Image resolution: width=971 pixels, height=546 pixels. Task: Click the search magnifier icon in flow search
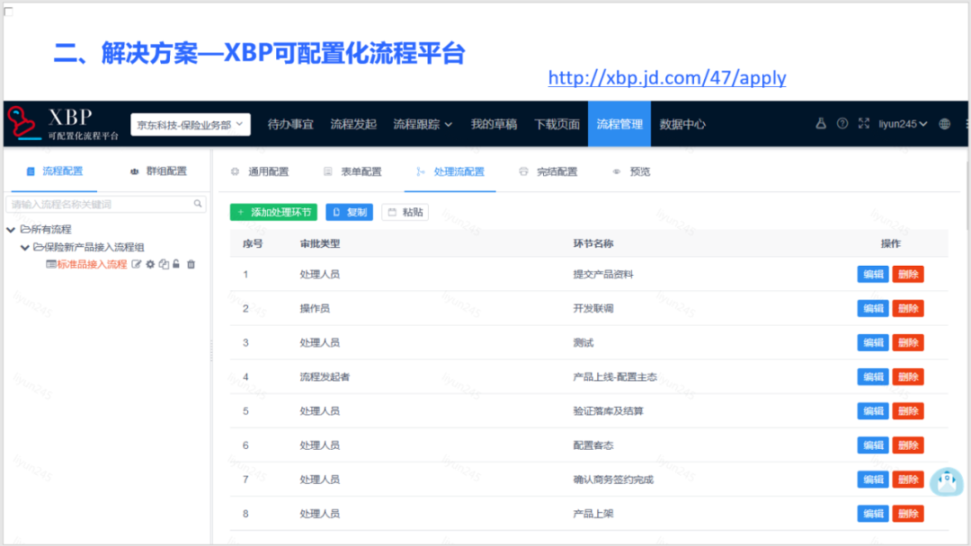click(x=198, y=204)
